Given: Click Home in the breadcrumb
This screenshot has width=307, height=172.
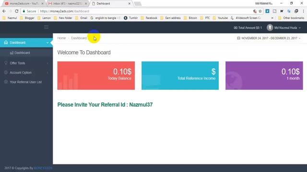Looking at the screenshot, I should point(61,38).
